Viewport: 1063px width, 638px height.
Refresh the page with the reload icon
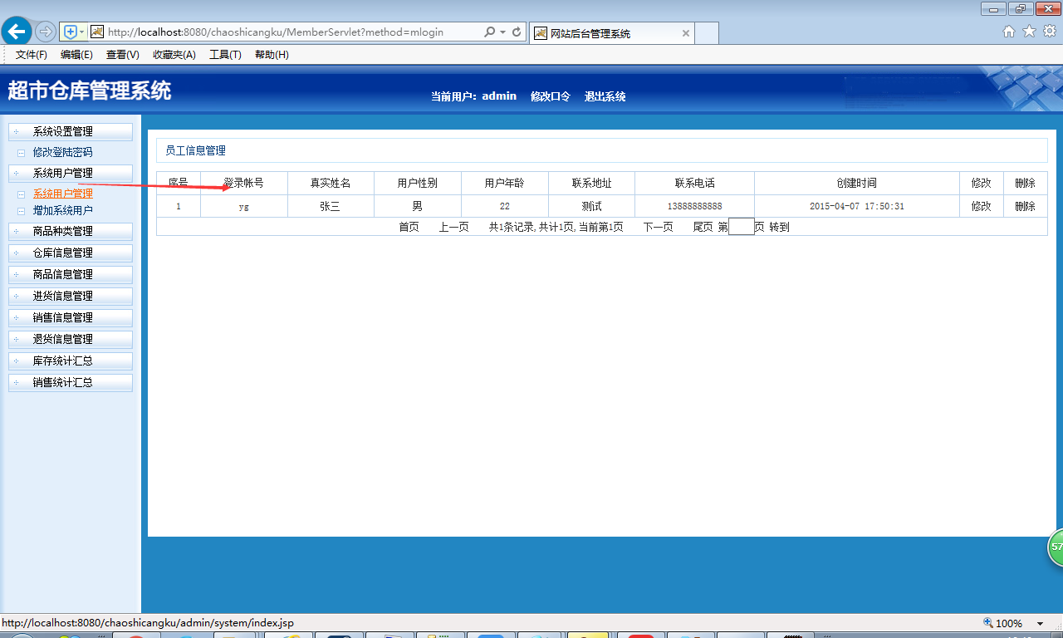point(517,32)
